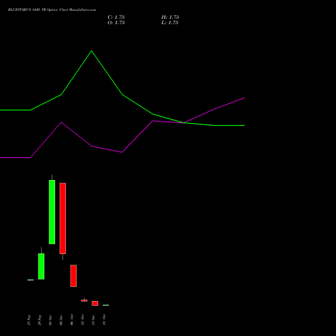336x336 pixels.
Task: Click the low value L: 1.75
Action: (170, 23)
